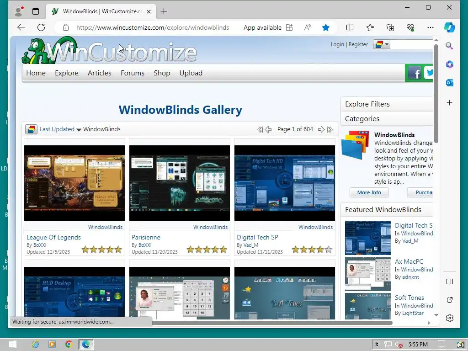Viewport: 468px width, 351px height.
Task: Open the Forums menu item
Action: tap(133, 73)
